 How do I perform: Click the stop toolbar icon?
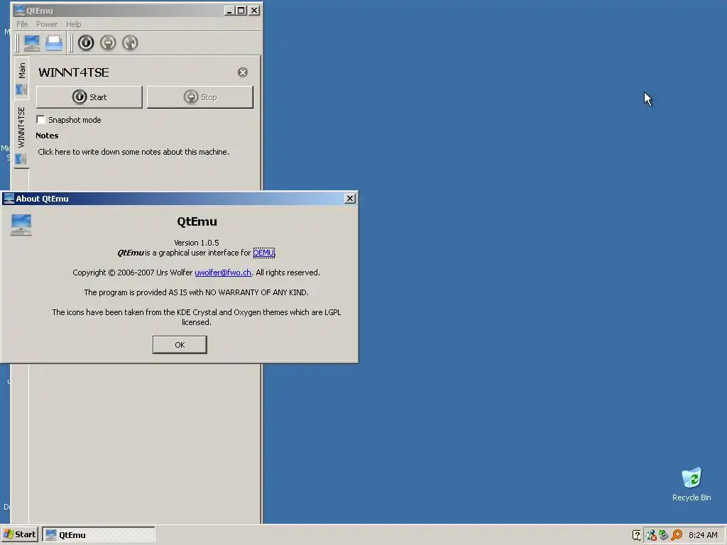[108, 43]
